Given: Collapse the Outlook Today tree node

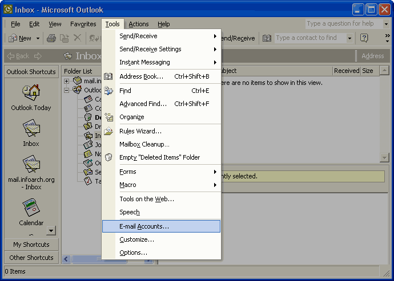Looking at the screenshot, I should 66,90.
